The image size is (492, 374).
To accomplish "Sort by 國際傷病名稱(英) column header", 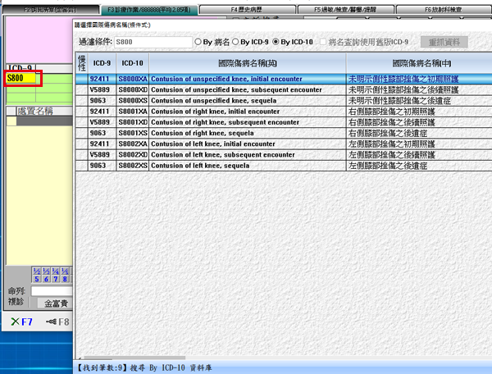I will point(246,62).
